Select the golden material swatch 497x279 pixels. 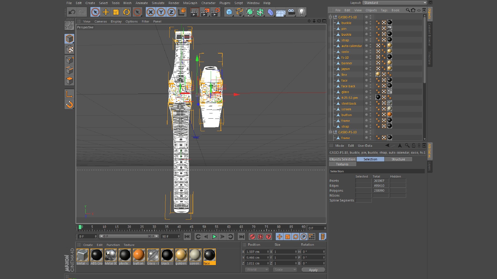[x=181, y=255]
